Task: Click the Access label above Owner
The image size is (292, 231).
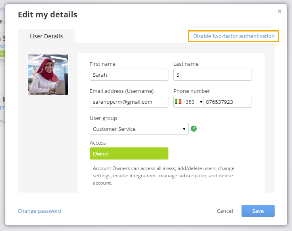Action: coord(98,143)
